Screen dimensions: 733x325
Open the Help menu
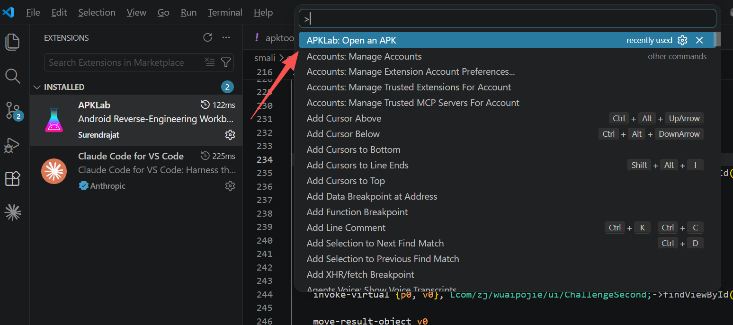point(263,12)
